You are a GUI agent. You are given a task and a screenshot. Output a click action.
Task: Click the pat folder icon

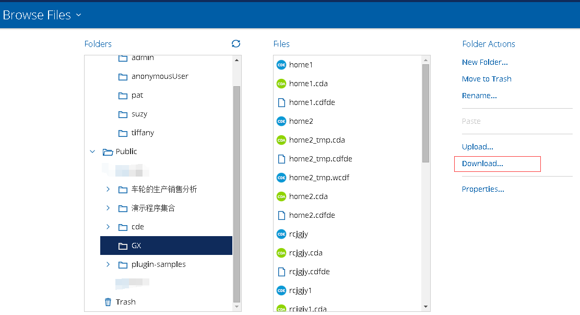tap(123, 96)
